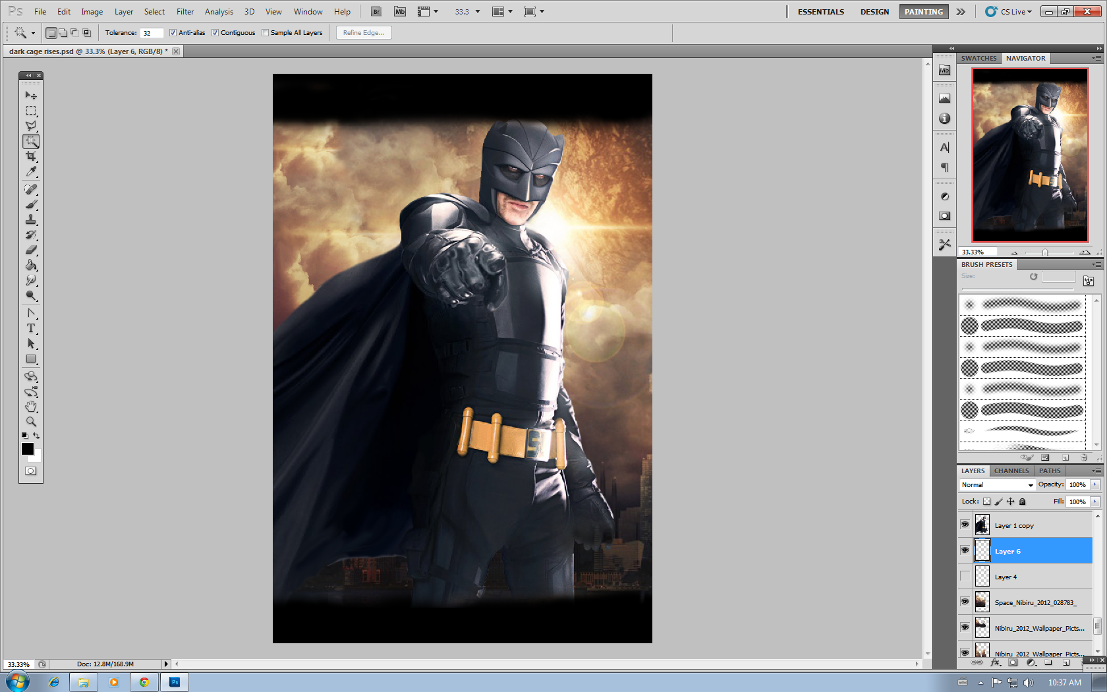The height and width of the screenshot is (692, 1107).
Task: Enable Sample All Layers option
Action: point(265,32)
